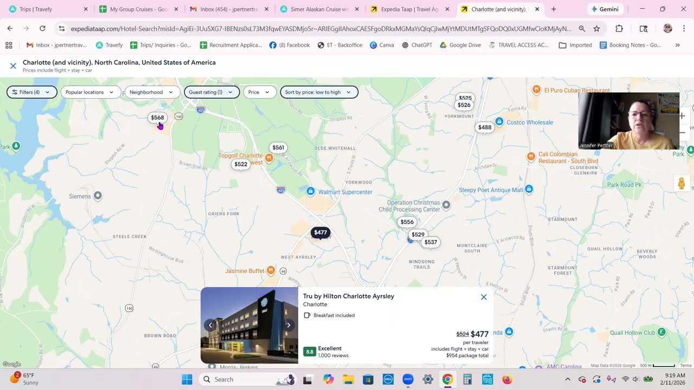
Task: Click the Cali Colombian Restaurant pin
Action: [x=531, y=157]
